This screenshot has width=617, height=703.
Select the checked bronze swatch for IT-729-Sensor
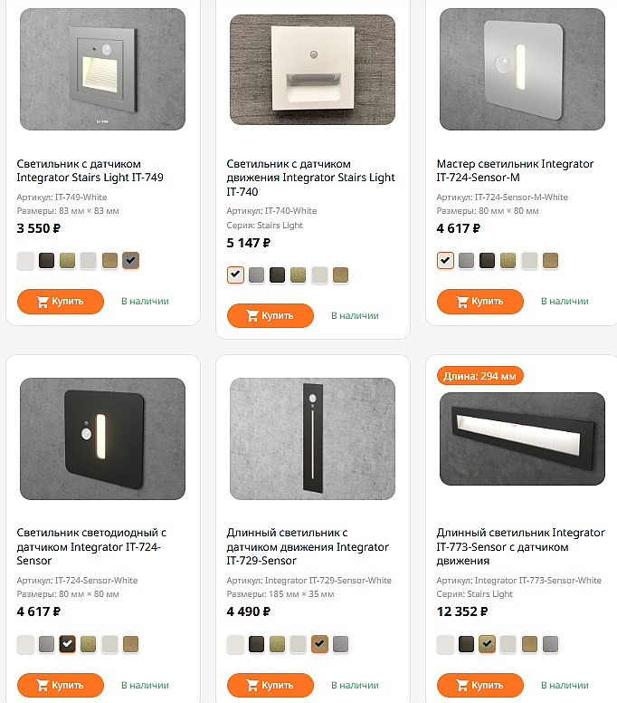coord(319,644)
